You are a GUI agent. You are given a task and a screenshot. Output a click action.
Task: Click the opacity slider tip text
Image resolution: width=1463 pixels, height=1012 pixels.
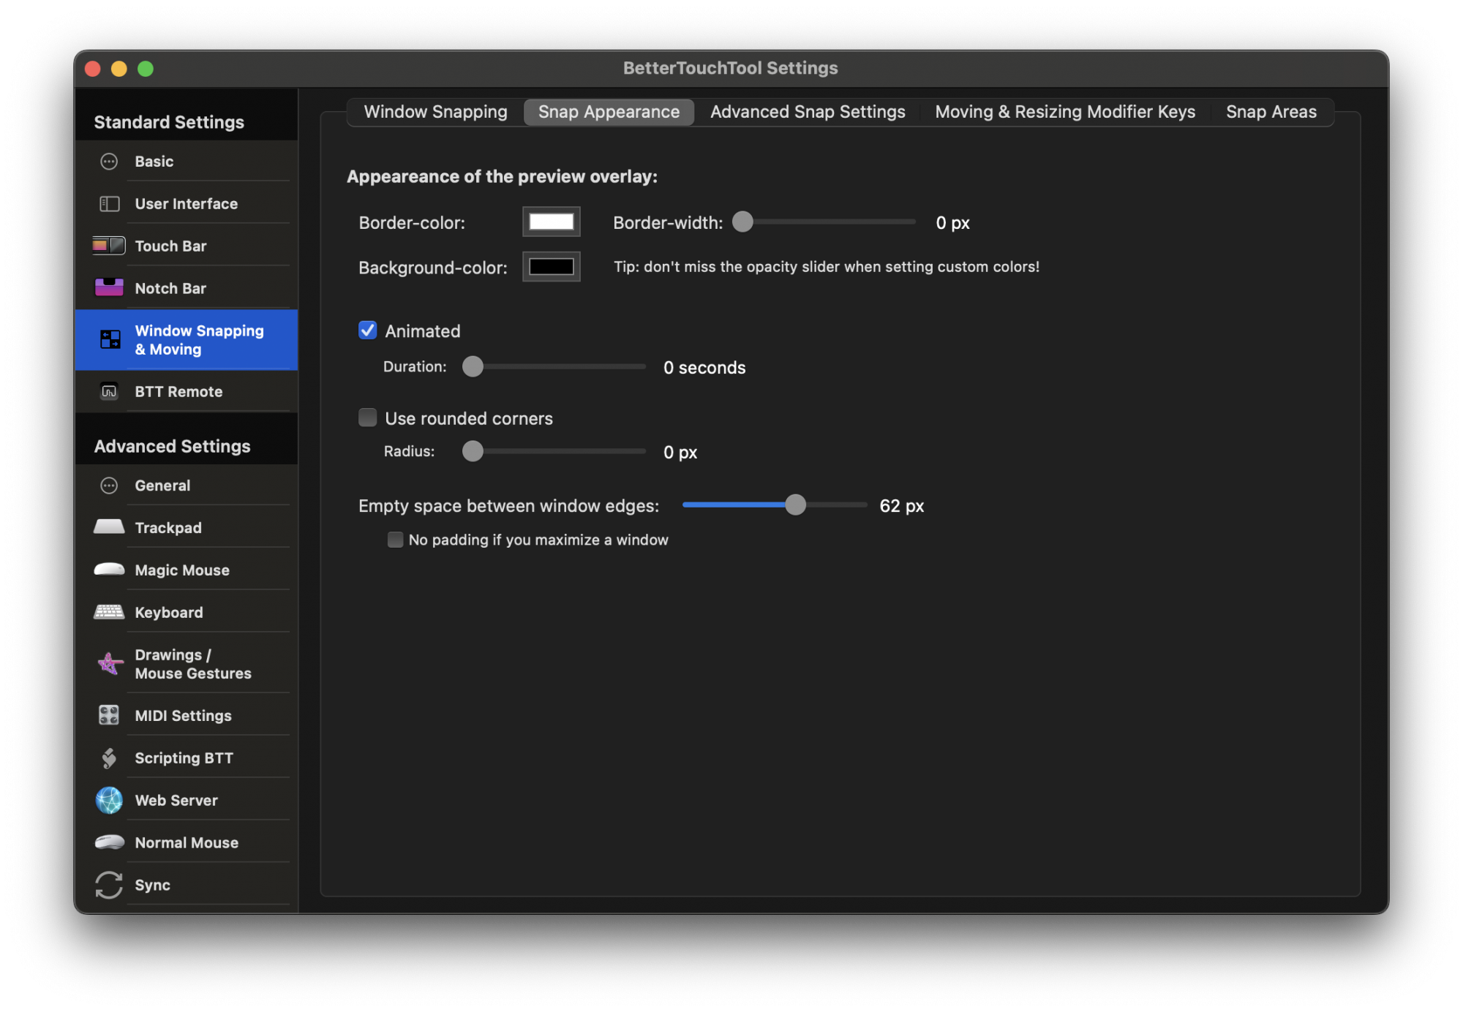click(827, 267)
